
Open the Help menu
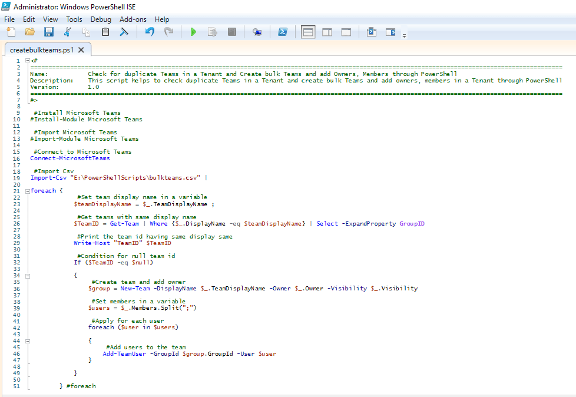(x=161, y=19)
